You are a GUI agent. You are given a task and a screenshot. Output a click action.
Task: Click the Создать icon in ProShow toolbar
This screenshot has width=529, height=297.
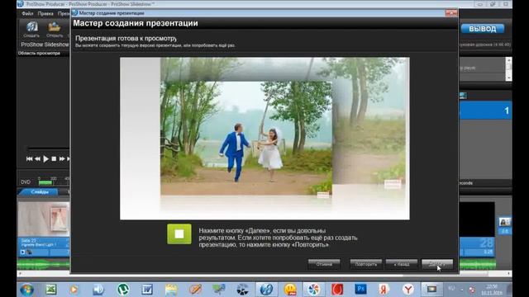point(31,30)
